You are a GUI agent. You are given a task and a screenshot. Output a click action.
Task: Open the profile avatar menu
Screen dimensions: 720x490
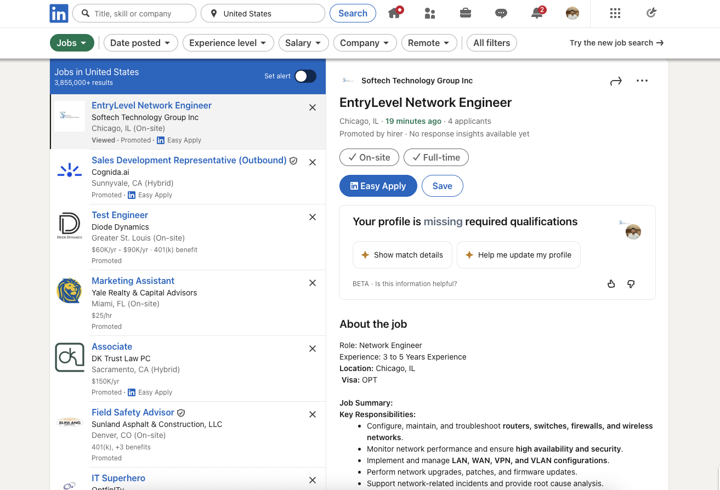572,13
